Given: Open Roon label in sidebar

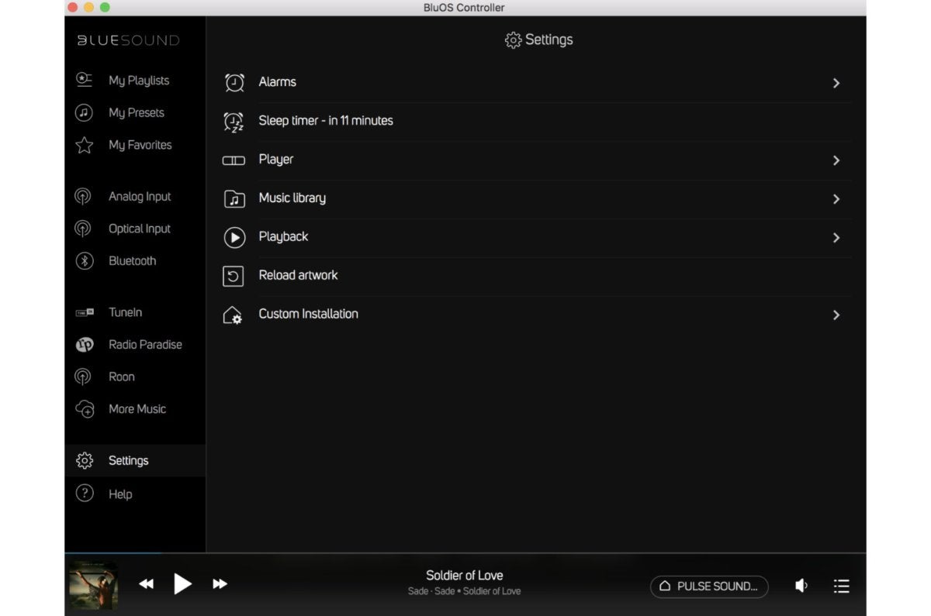Looking at the screenshot, I should click(x=122, y=377).
